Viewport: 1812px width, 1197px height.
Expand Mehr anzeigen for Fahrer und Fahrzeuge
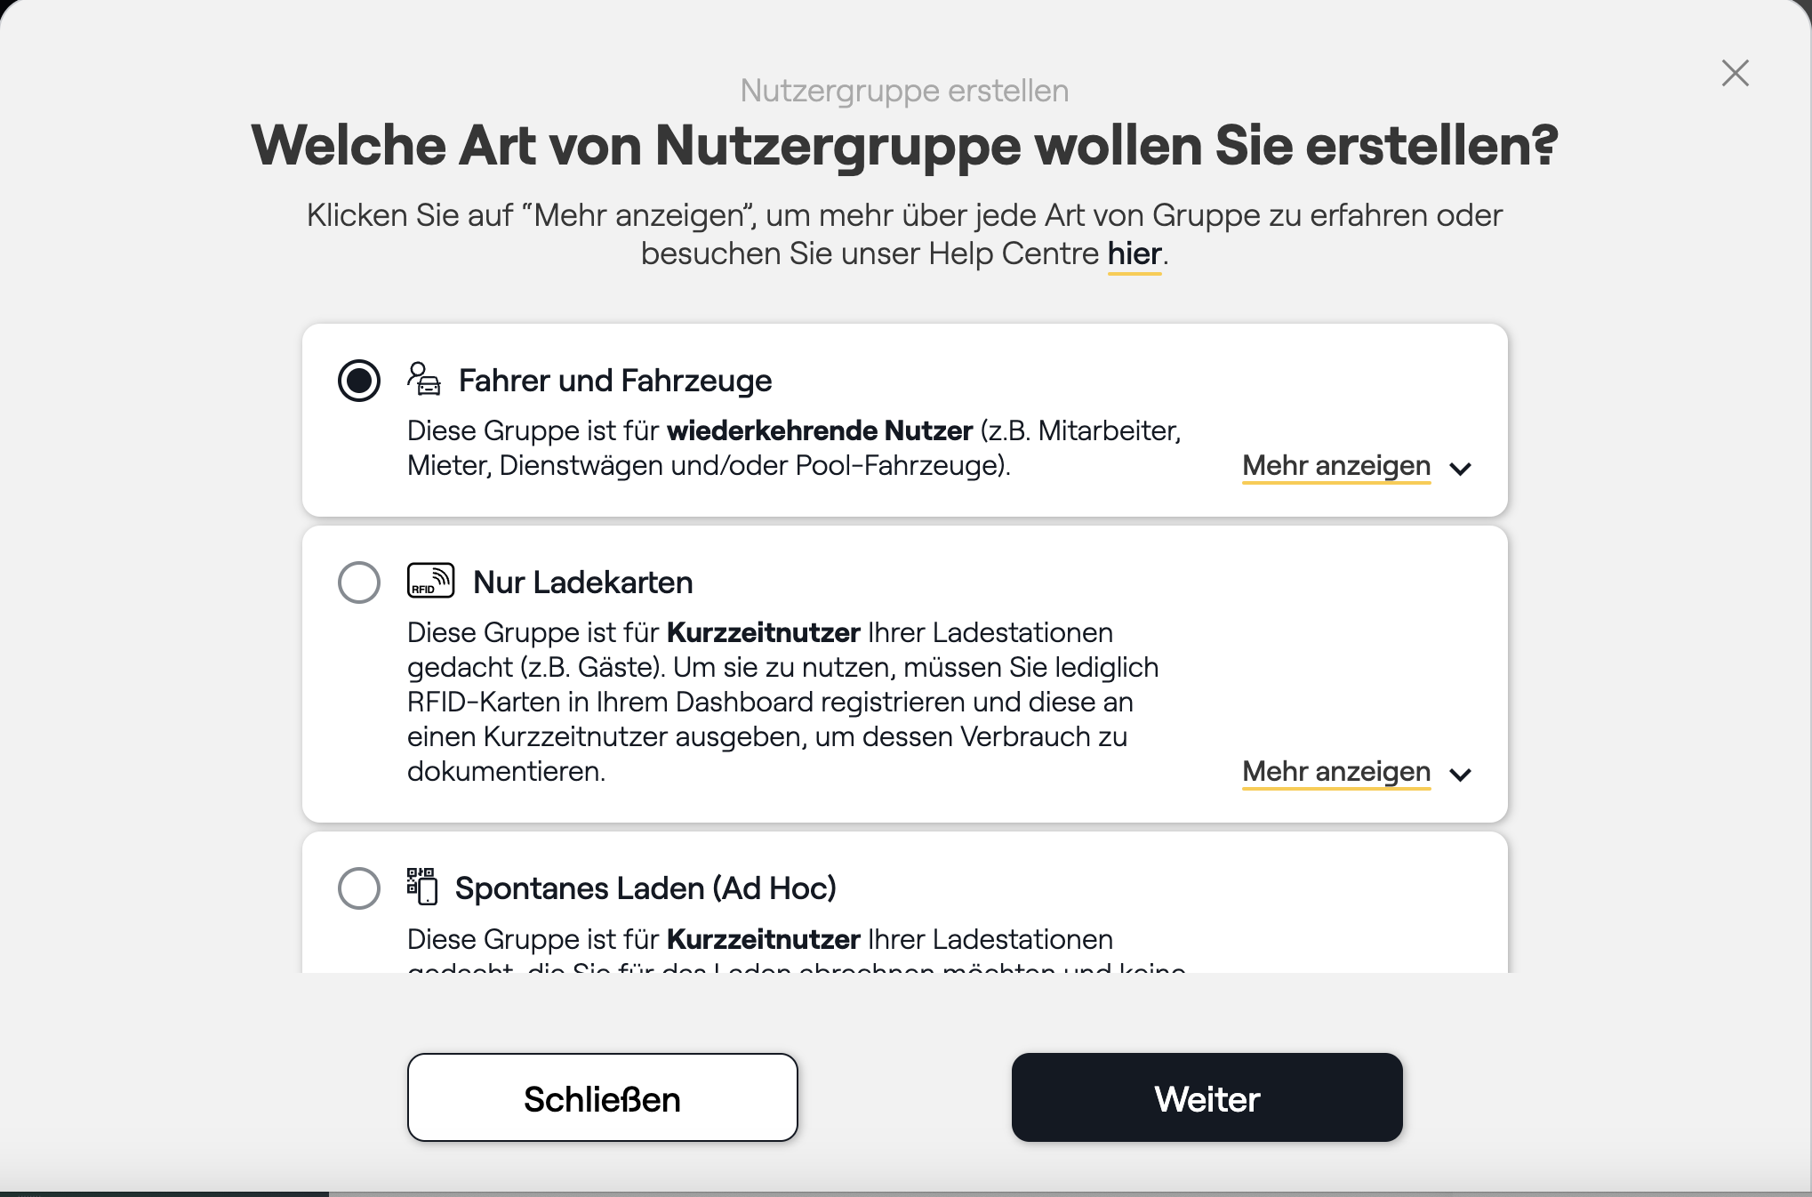(1336, 466)
